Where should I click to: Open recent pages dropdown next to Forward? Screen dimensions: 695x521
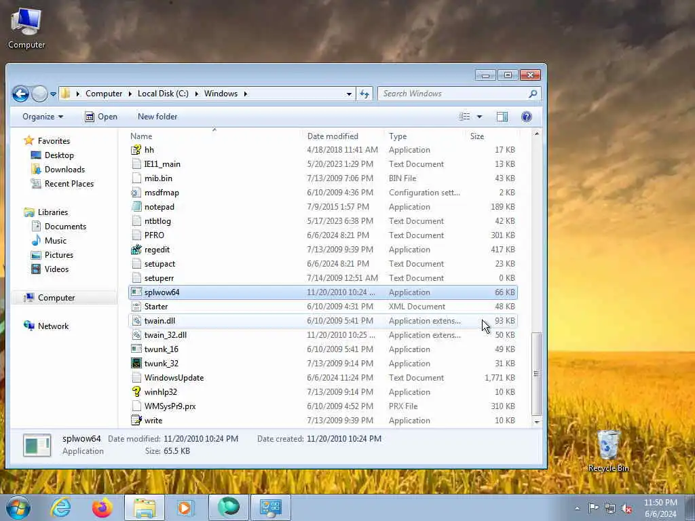tap(53, 94)
